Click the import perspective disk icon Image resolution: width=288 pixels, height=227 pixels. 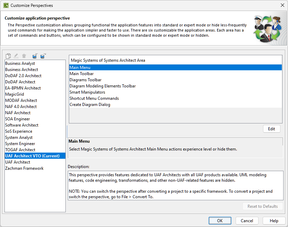[35, 56]
